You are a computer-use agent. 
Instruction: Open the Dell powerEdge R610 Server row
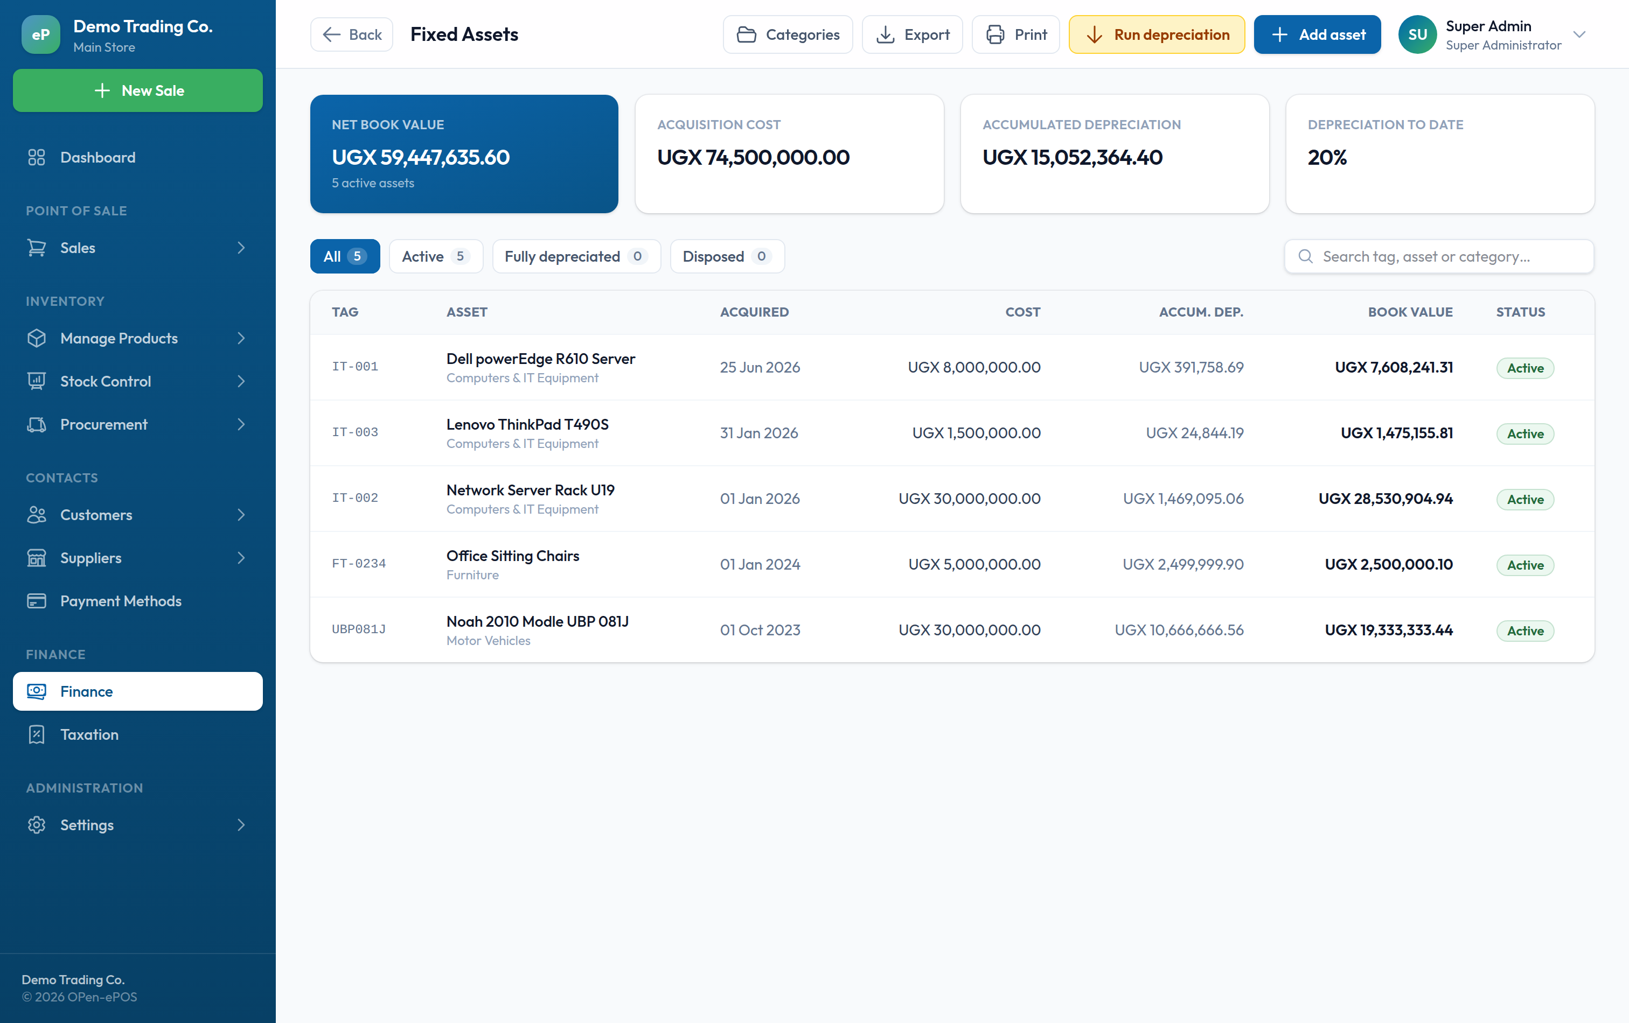click(952, 367)
